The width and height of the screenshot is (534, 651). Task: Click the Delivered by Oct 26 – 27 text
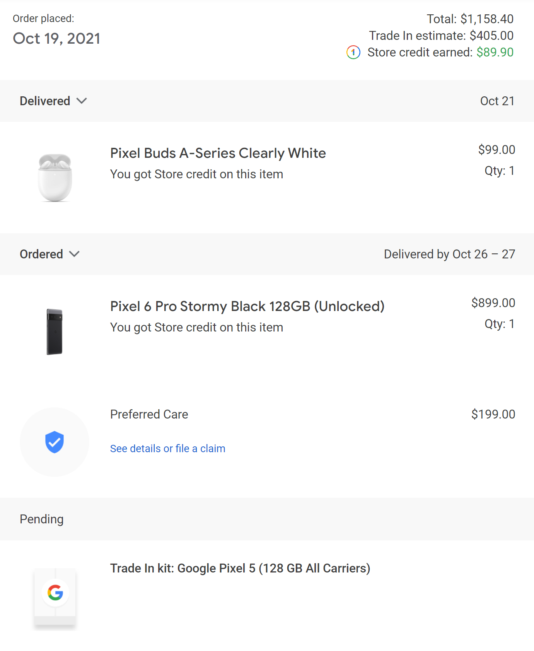(x=449, y=254)
